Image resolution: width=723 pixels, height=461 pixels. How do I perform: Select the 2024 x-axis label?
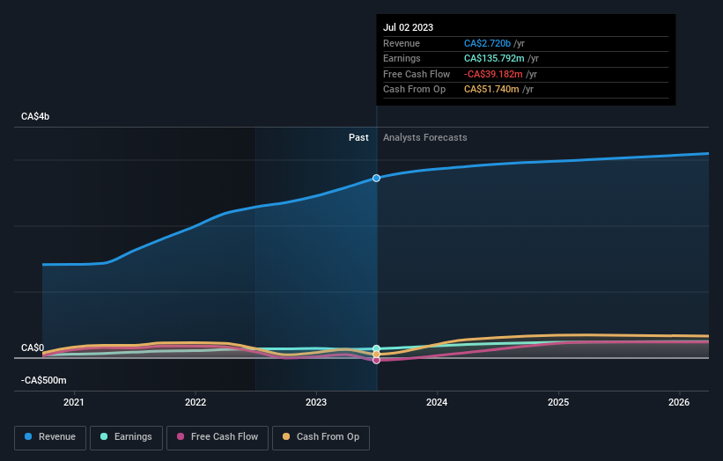[x=437, y=402]
